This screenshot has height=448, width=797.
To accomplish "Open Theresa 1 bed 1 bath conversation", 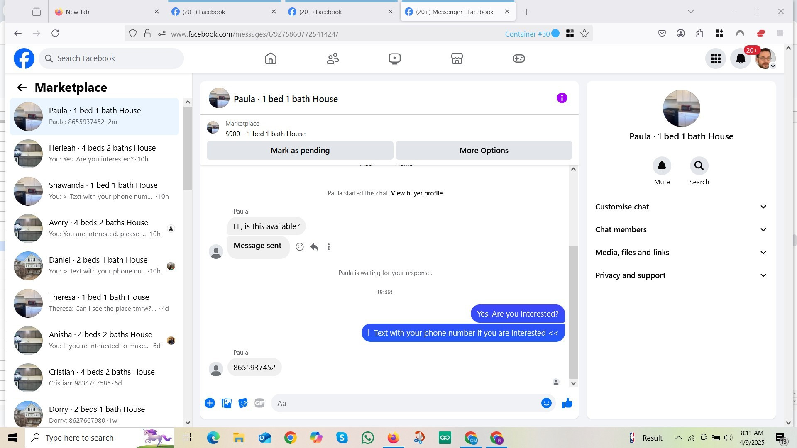I will (x=95, y=303).
